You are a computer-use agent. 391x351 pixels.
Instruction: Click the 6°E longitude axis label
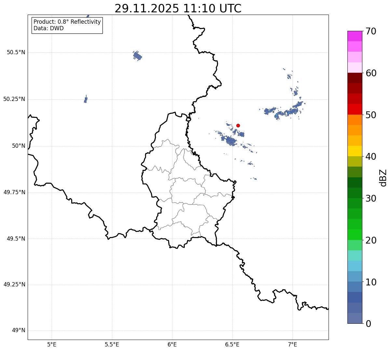pyautogui.click(x=172, y=344)
